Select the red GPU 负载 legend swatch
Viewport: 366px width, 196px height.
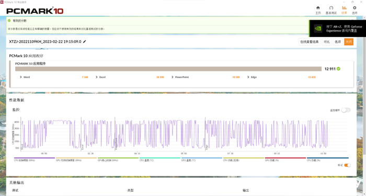tap(285, 158)
